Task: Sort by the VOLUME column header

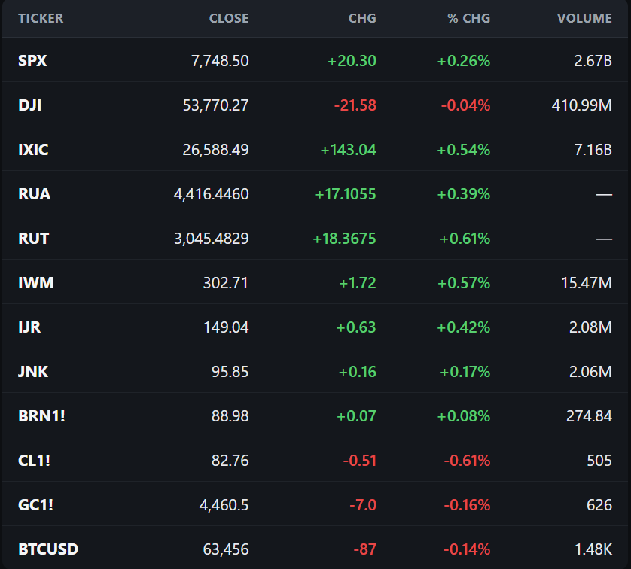Action: 584,18
